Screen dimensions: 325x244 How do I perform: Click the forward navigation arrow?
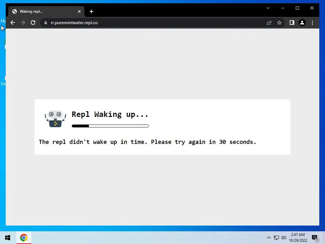23,23
